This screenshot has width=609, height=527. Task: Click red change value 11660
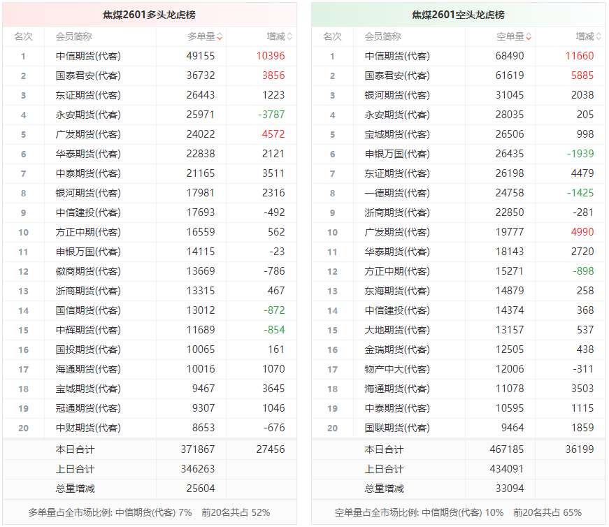pyautogui.click(x=580, y=56)
